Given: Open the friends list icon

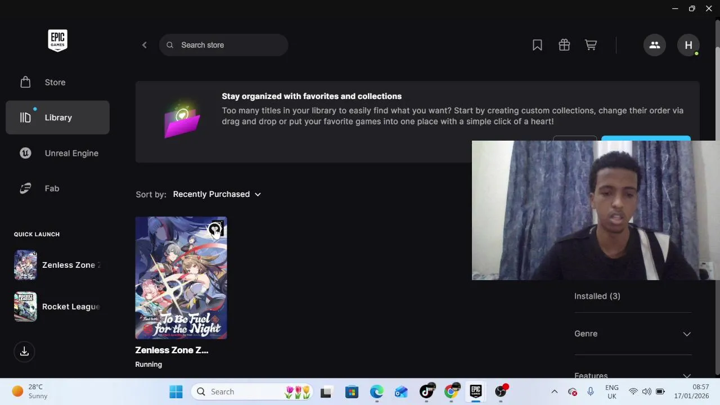Looking at the screenshot, I should click(654, 45).
